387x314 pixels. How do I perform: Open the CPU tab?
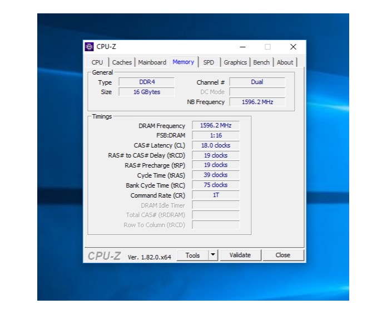coord(97,62)
